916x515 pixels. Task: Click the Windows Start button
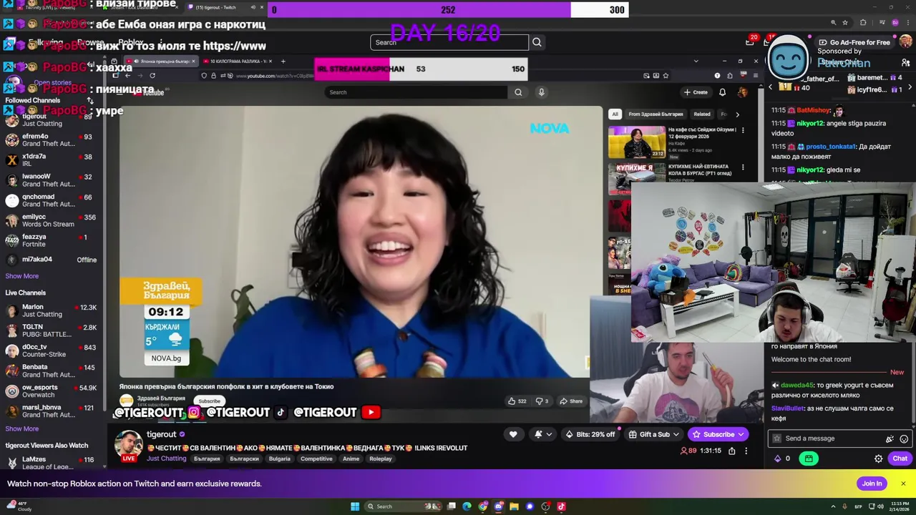coord(355,506)
